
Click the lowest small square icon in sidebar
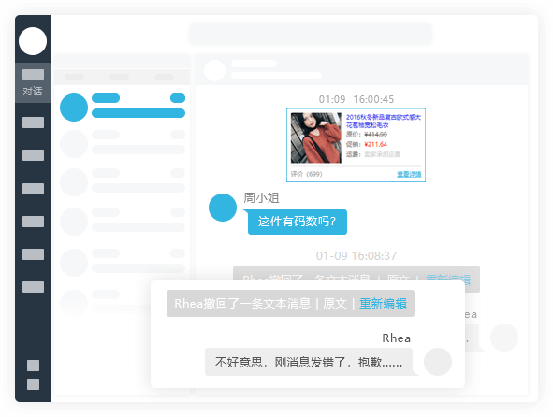[x=33, y=384]
